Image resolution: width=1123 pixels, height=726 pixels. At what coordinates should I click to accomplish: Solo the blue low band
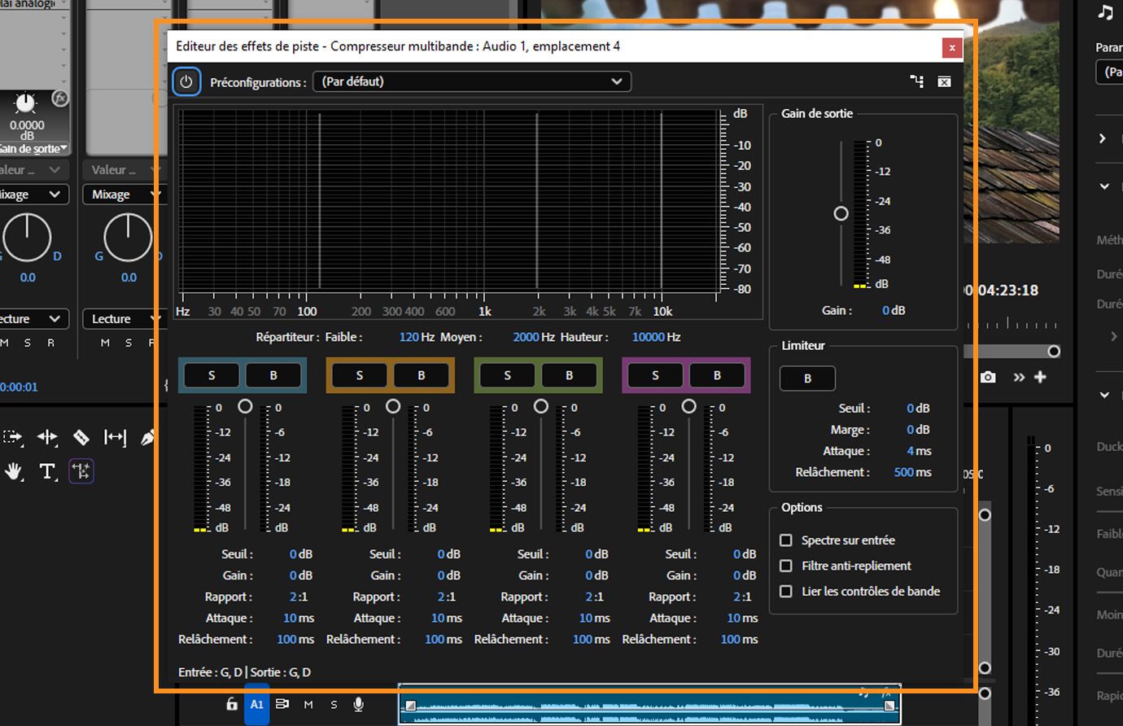pyautogui.click(x=212, y=375)
